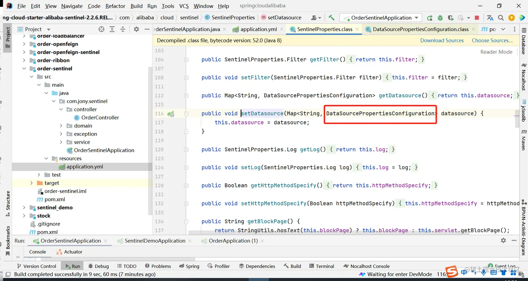Open the Navigate menu
Screen dimensions: 528x281
(72, 6)
